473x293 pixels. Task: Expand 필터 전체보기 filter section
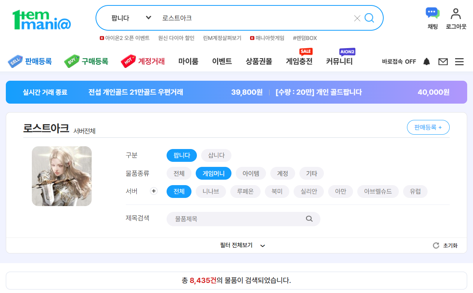click(242, 245)
